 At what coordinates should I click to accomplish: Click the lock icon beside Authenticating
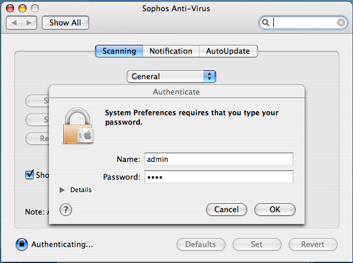pos(22,244)
